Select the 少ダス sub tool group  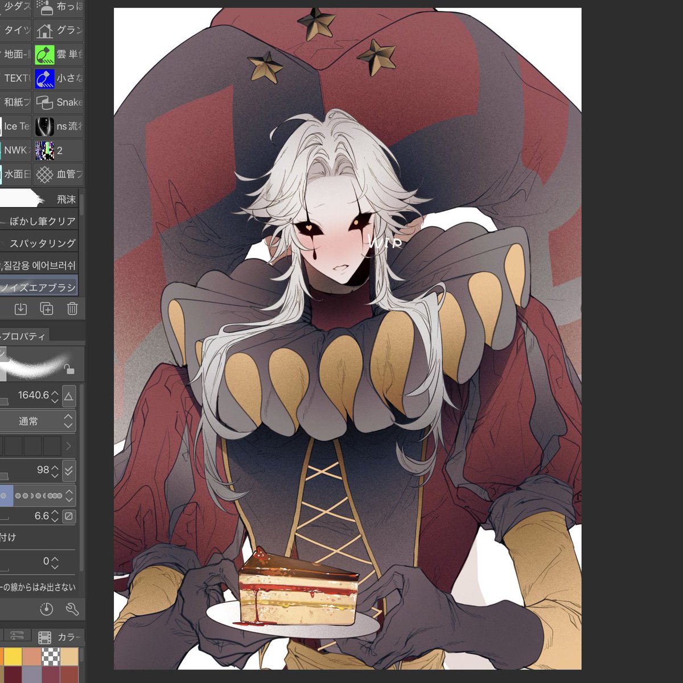click(15, 7)
